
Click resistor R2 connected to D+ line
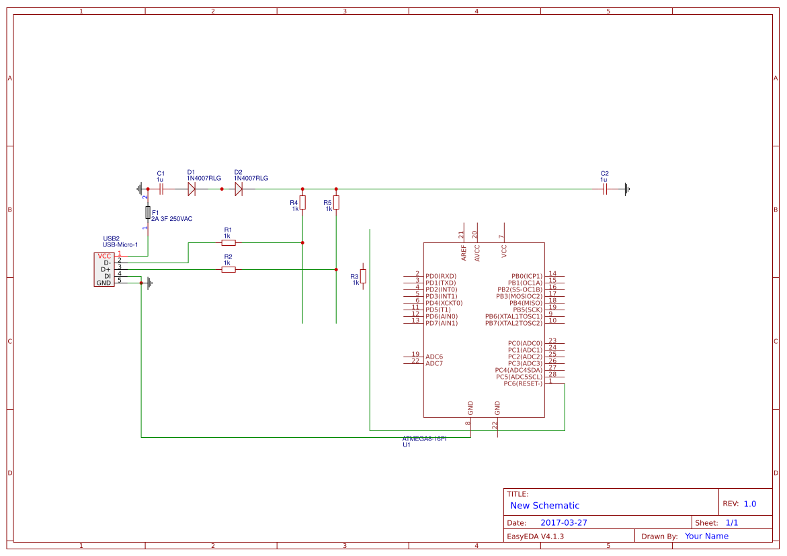[228, 269]
